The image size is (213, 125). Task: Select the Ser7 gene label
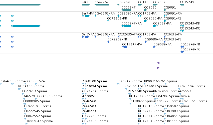[x=85, y=2]
